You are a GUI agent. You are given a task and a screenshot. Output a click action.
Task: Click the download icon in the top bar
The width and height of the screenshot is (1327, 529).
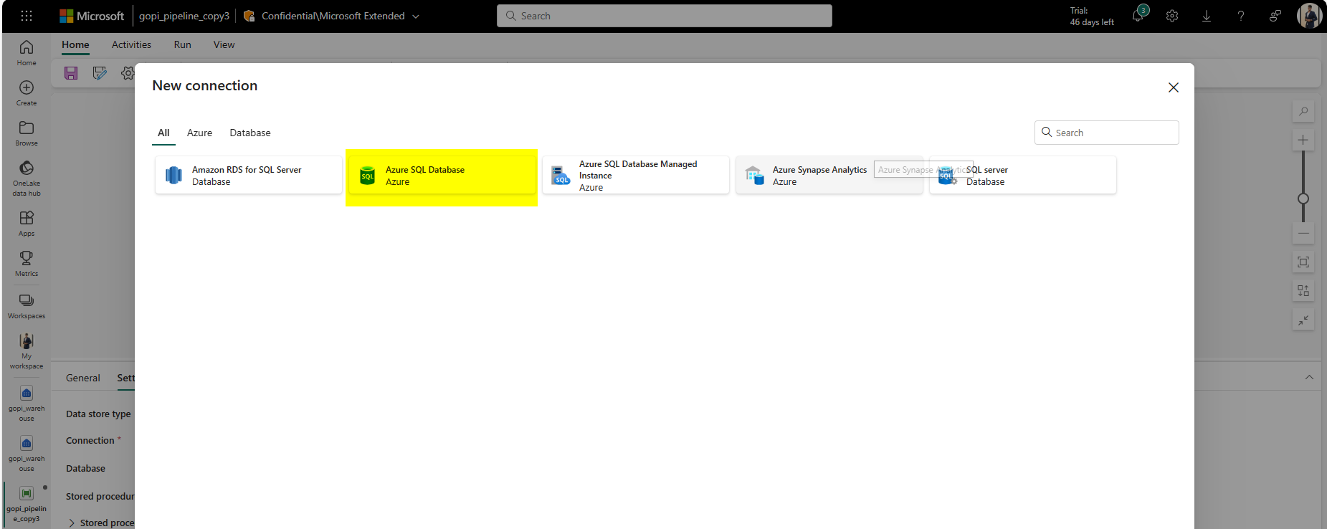point(1207,16)
